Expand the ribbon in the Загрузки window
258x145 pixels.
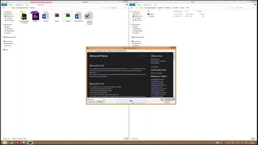click(x=125, y=5)
